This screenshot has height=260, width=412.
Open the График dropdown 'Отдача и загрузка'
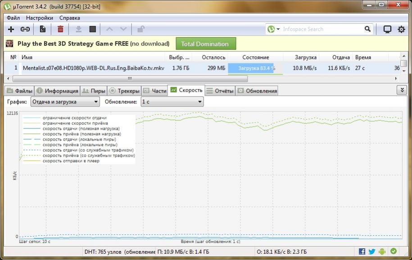click(x=65, y=101)
